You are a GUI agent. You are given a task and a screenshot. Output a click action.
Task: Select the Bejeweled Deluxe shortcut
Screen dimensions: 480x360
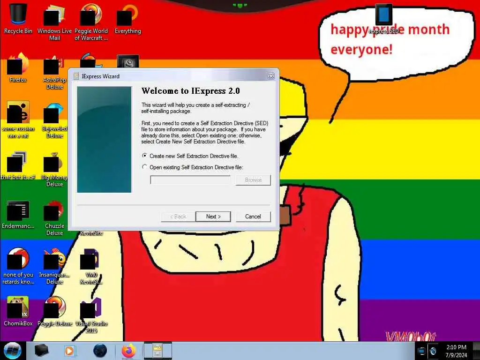[x=54, y=120]
